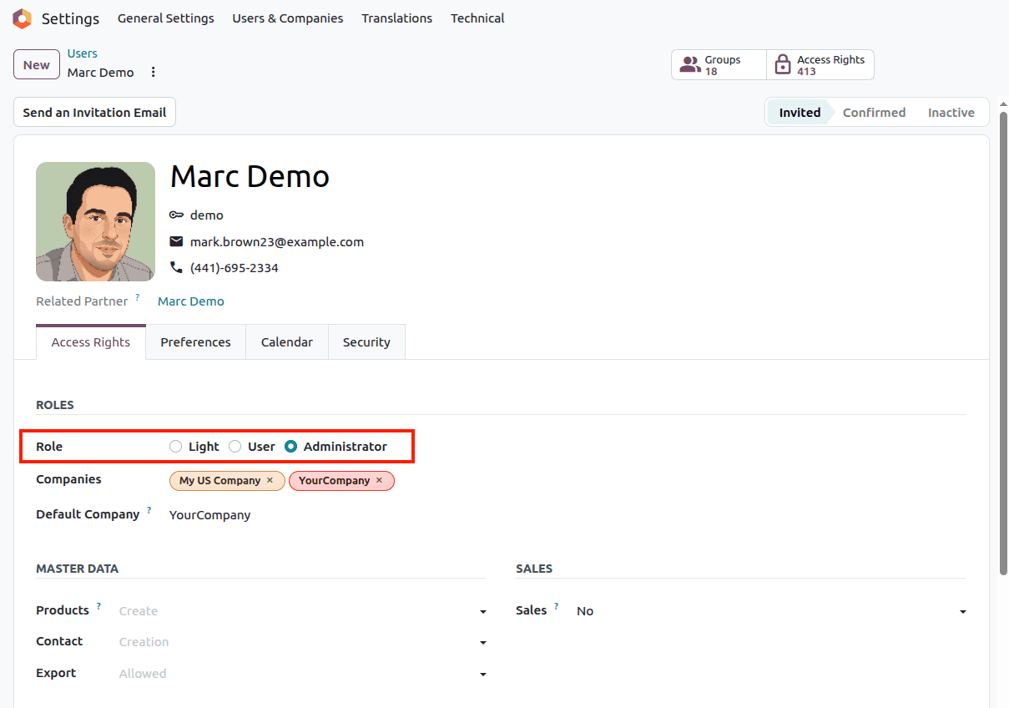Set the status to Confirmed

click(874, 113)
